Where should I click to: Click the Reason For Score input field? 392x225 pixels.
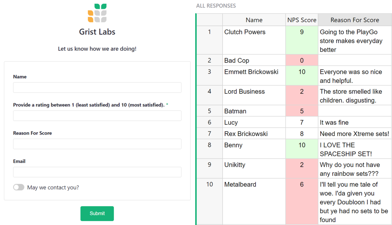[97, 144]
